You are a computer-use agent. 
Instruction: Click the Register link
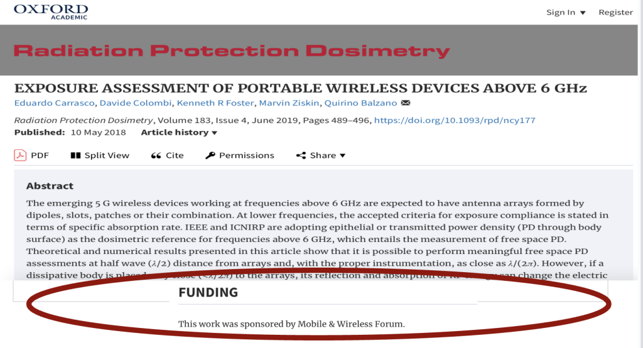pyautogui.click(x=615, y=13)
